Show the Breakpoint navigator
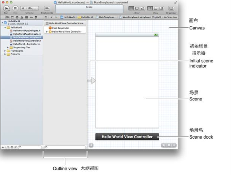This screenshot has width=231, height=175. tap(31, 17)
